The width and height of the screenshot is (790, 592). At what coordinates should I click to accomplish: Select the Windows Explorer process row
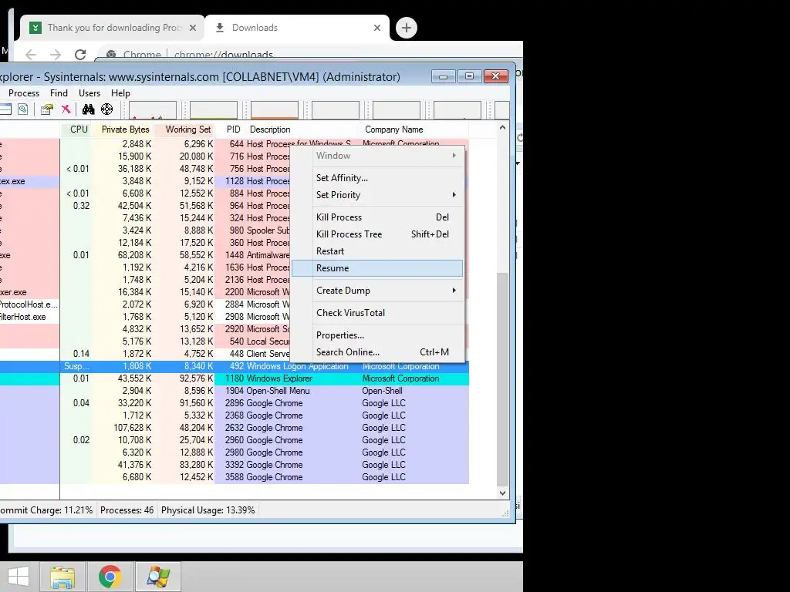[x=235, y=378]
